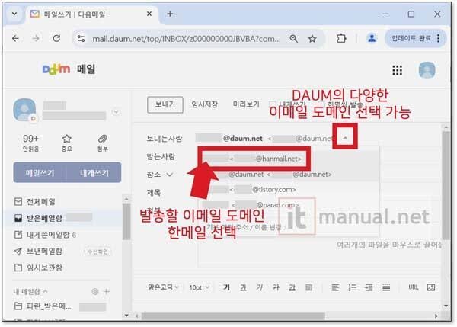This screenshot has width=457, height=327.
Task: Open the text alignment tool
Action: pos(335,287)
